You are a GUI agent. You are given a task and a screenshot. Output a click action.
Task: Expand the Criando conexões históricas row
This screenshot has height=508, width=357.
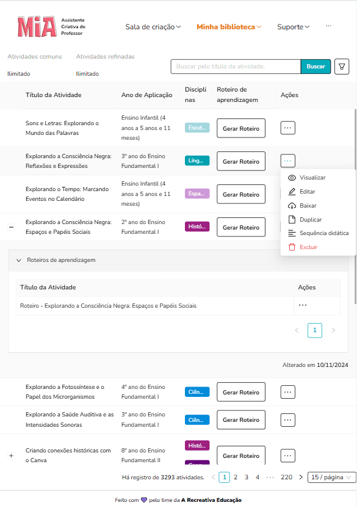click(11, 455)
